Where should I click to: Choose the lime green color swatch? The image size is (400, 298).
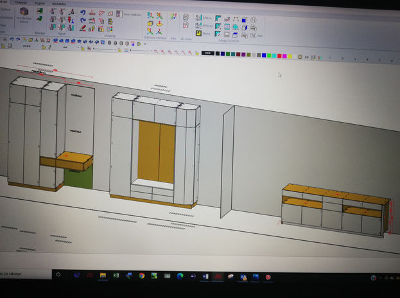(x=269, y=56)
